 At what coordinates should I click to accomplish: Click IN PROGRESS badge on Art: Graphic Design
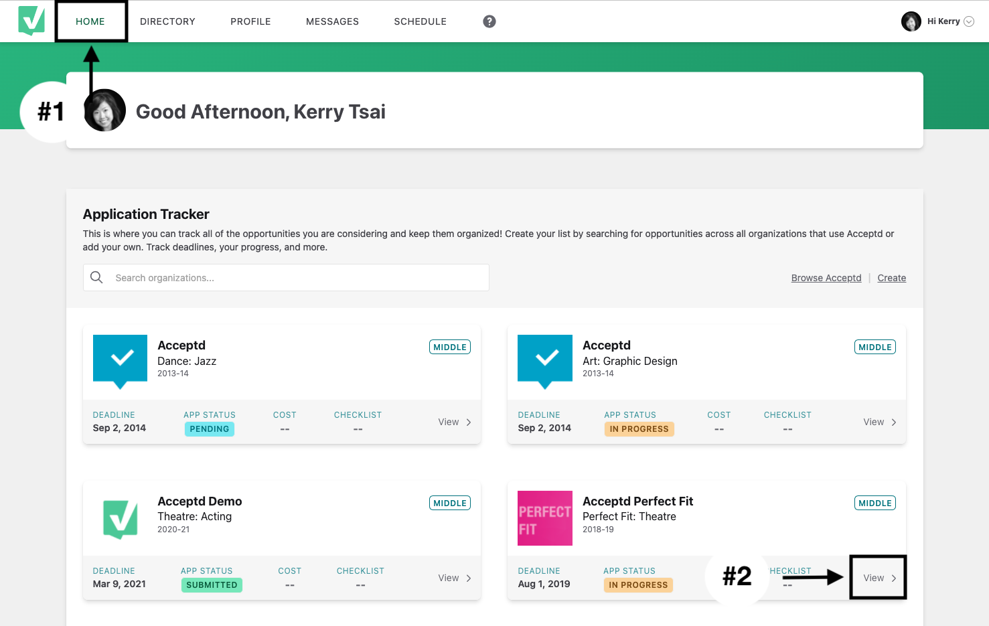click(639, 428)
